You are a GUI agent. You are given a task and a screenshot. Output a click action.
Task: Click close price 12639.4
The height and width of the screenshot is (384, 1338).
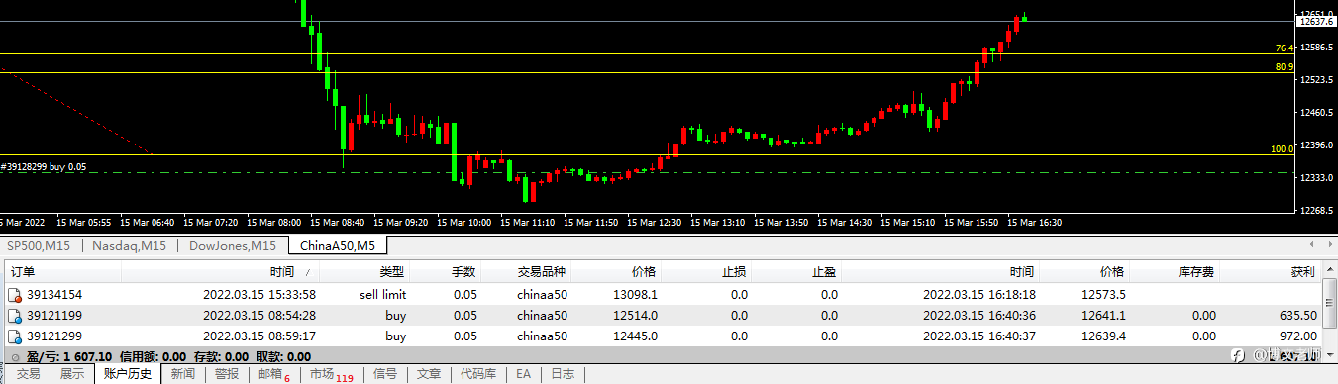click(1102, 337)
